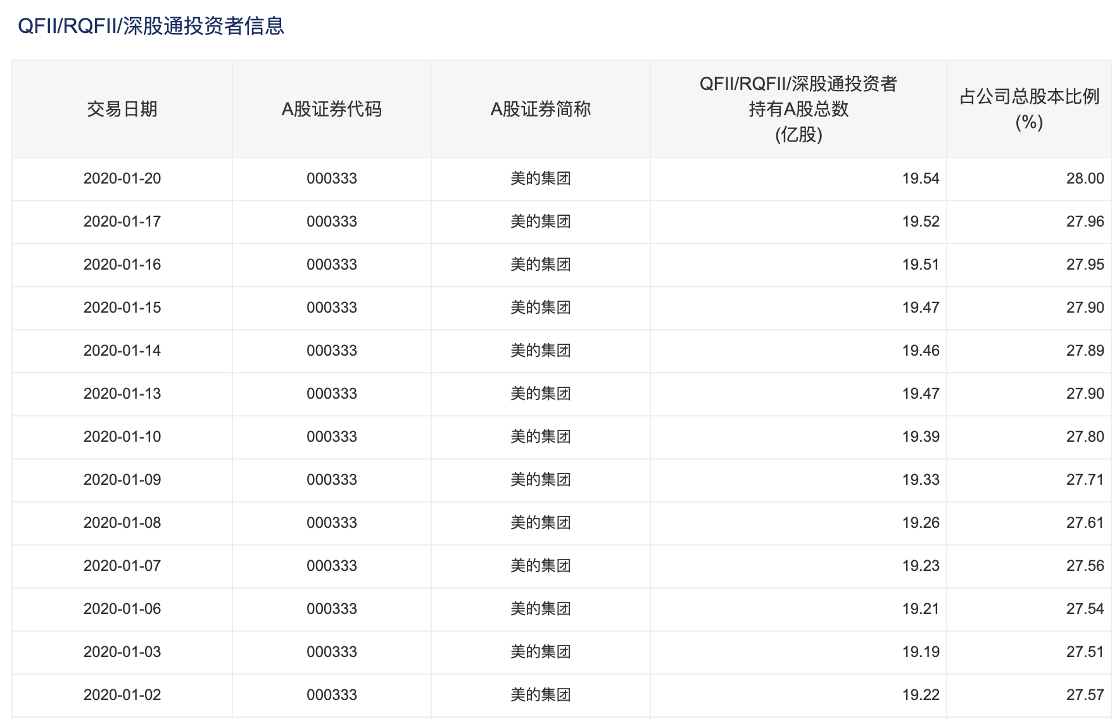
Task: Click percentage value 27.57
Action: [1085, 695]
